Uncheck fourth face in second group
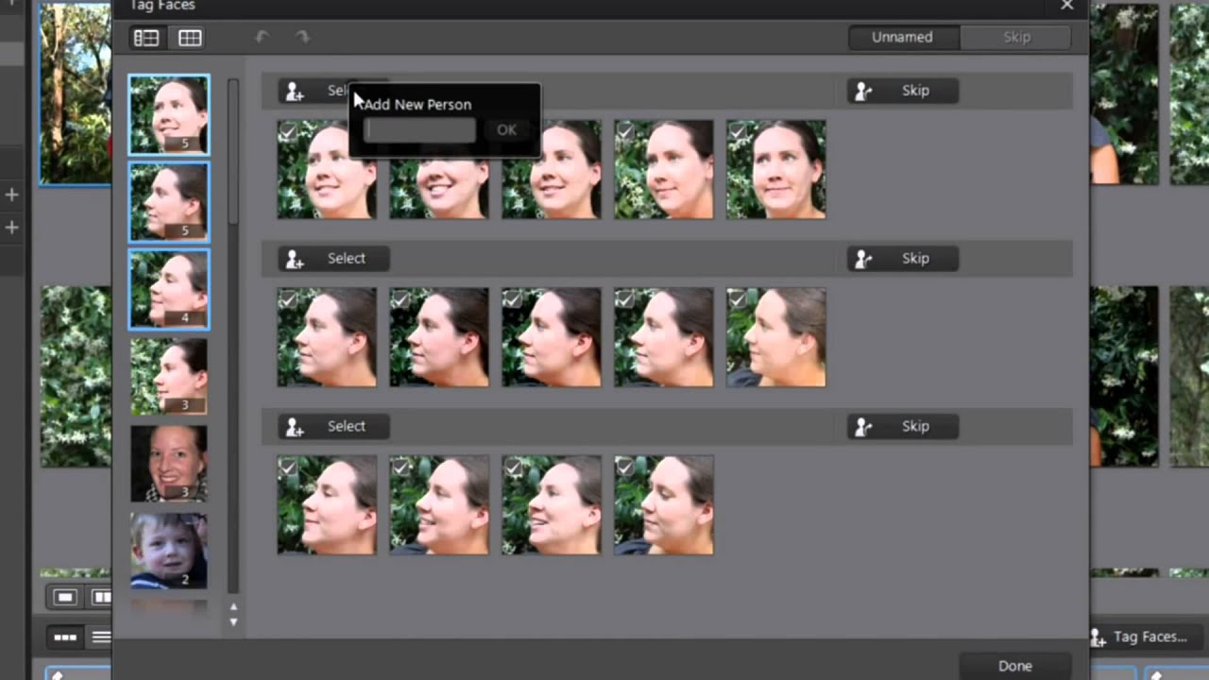Image resolution: width=1209 pixels, height=680 pixels. click(624, 299)
